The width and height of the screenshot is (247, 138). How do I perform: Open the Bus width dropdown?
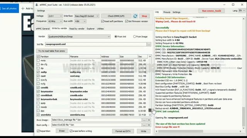pyautogui.click(x=80, y=21)
